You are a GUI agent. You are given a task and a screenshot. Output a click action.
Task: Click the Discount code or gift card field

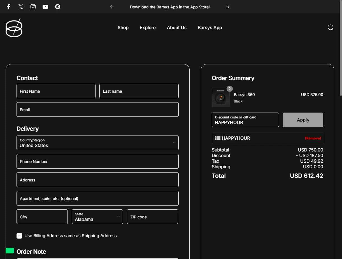[x=245, y=120]
